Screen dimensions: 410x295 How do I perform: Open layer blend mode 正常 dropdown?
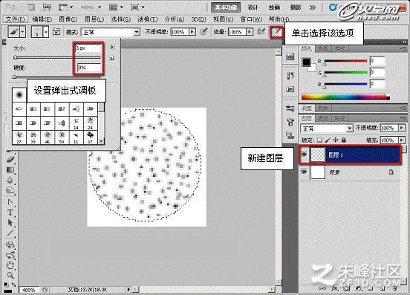pos(327,129)
